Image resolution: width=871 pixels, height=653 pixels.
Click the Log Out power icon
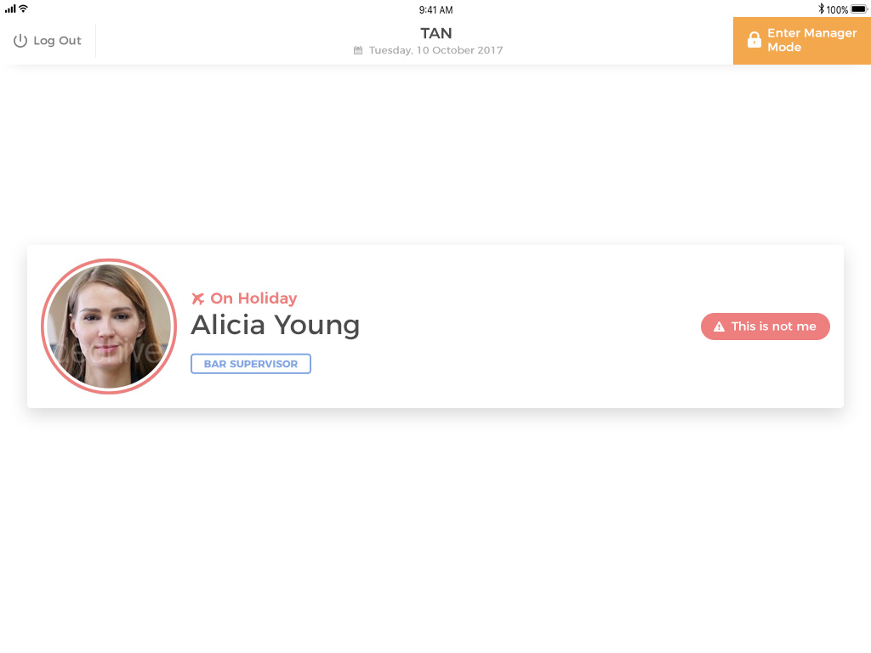20,41
